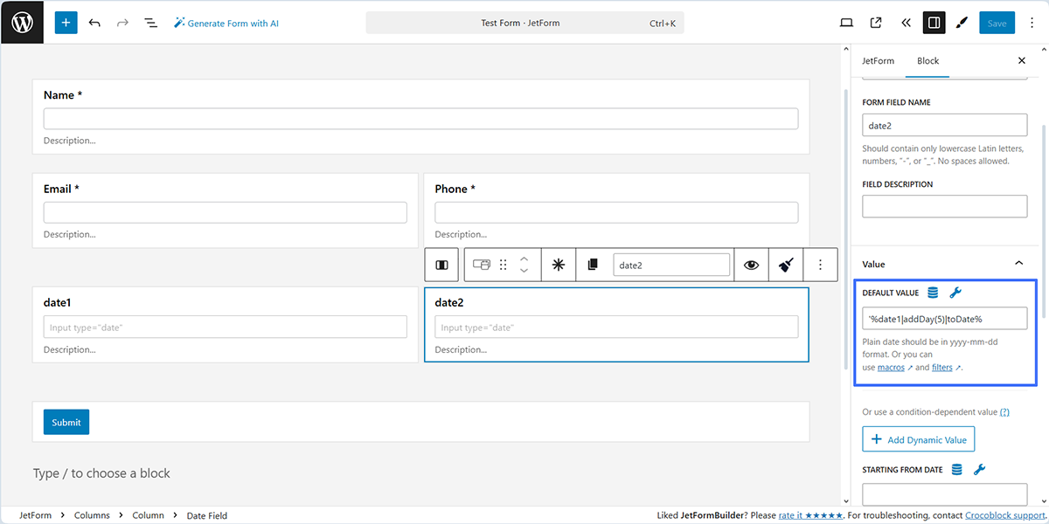The image size is (1049, 524).
Task: Select Date Field in the breadcrumb
Action: click(x=207, y=515)
